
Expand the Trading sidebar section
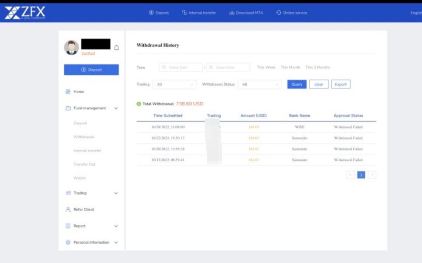(91, 193)
